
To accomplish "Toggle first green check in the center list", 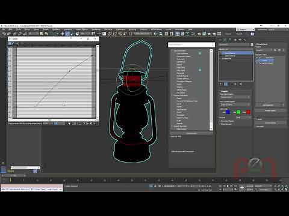I will [x=200, y=53].
